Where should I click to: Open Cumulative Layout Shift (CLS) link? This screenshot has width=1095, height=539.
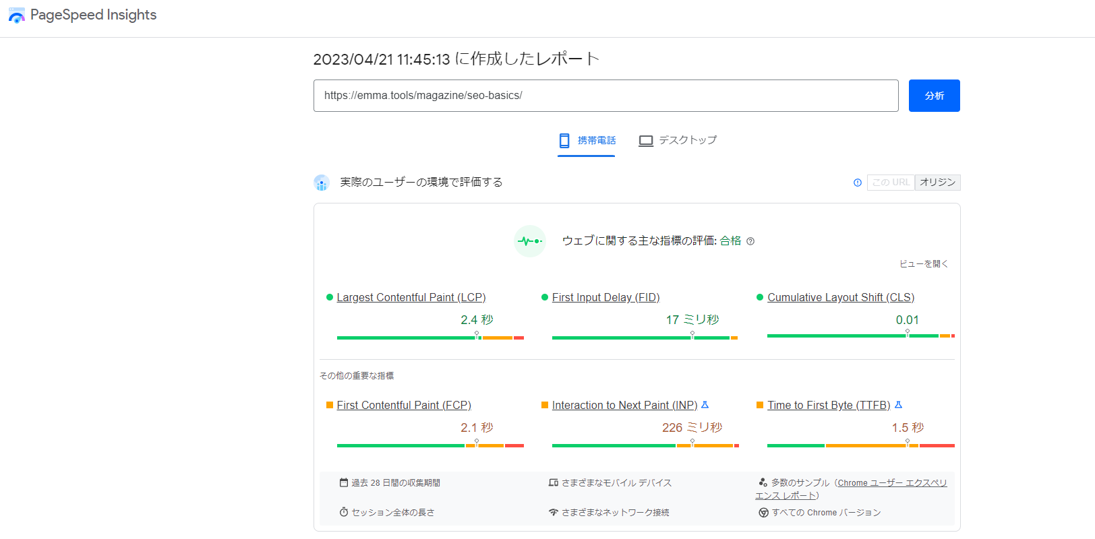pyautogui.click(x=840, y=298)
